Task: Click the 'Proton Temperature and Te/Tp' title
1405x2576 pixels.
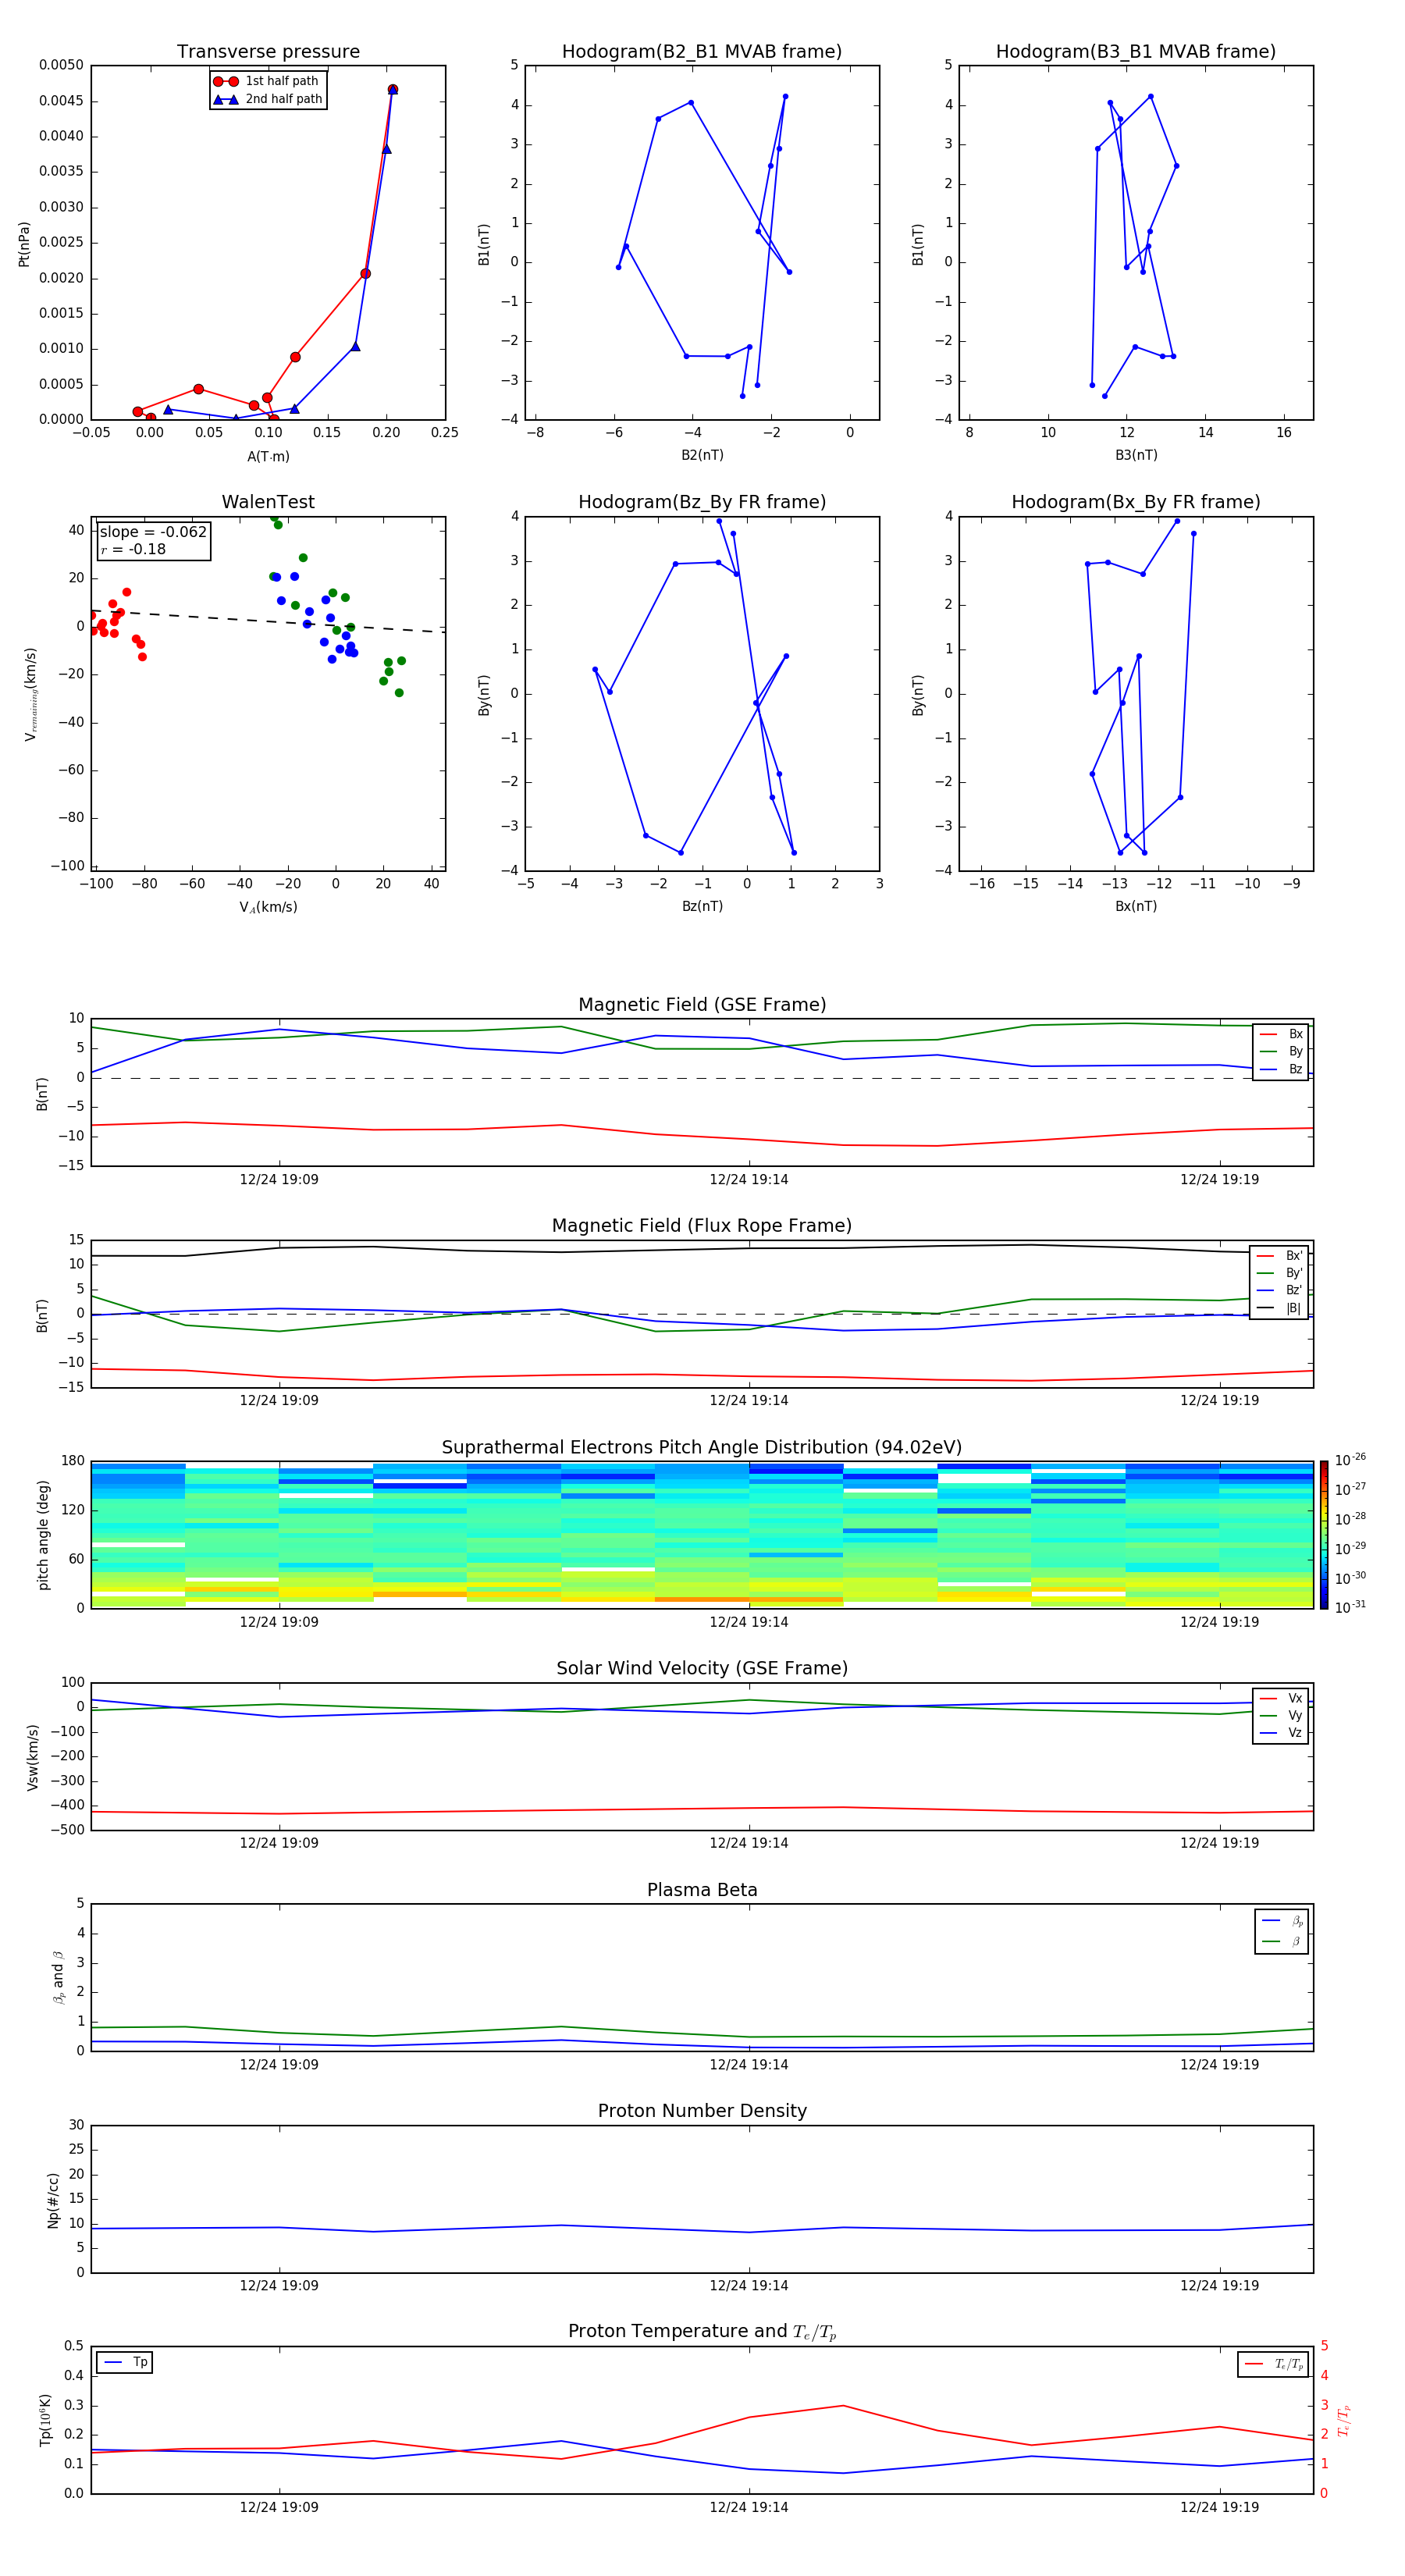Action: point(702,2332)
